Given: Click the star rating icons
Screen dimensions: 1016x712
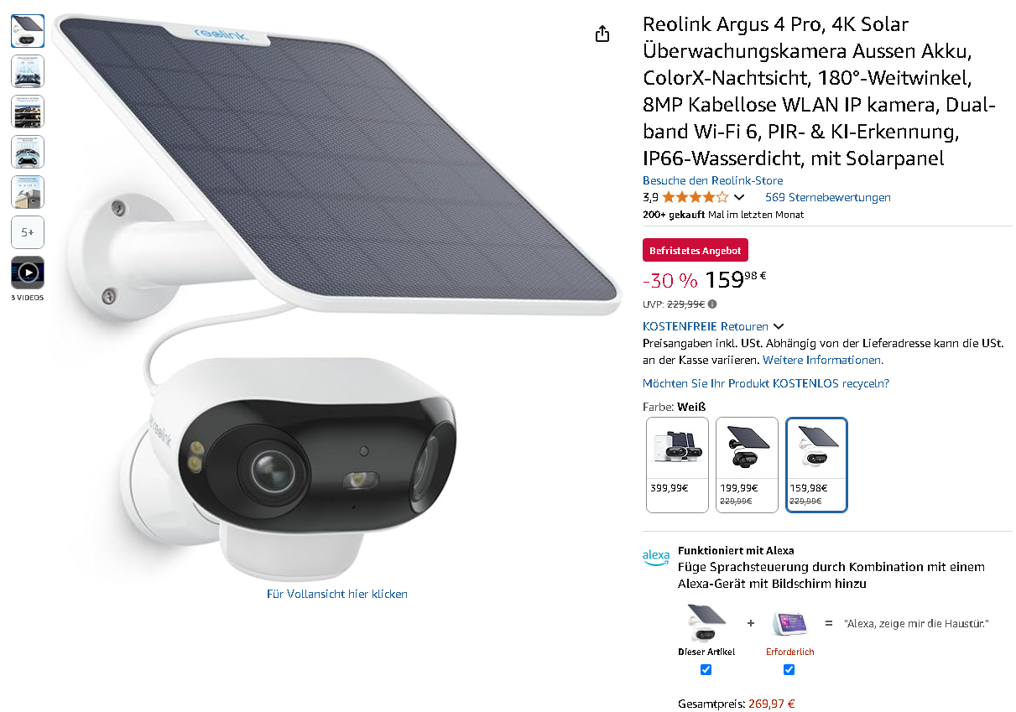Looking at the screenshot, I should point(695,198).
